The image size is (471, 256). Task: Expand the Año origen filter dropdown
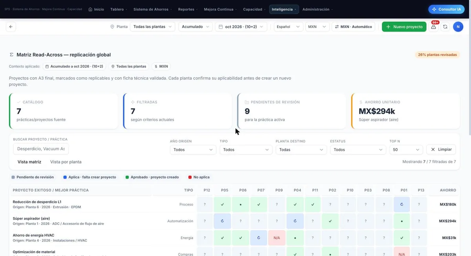pos(193,150)
